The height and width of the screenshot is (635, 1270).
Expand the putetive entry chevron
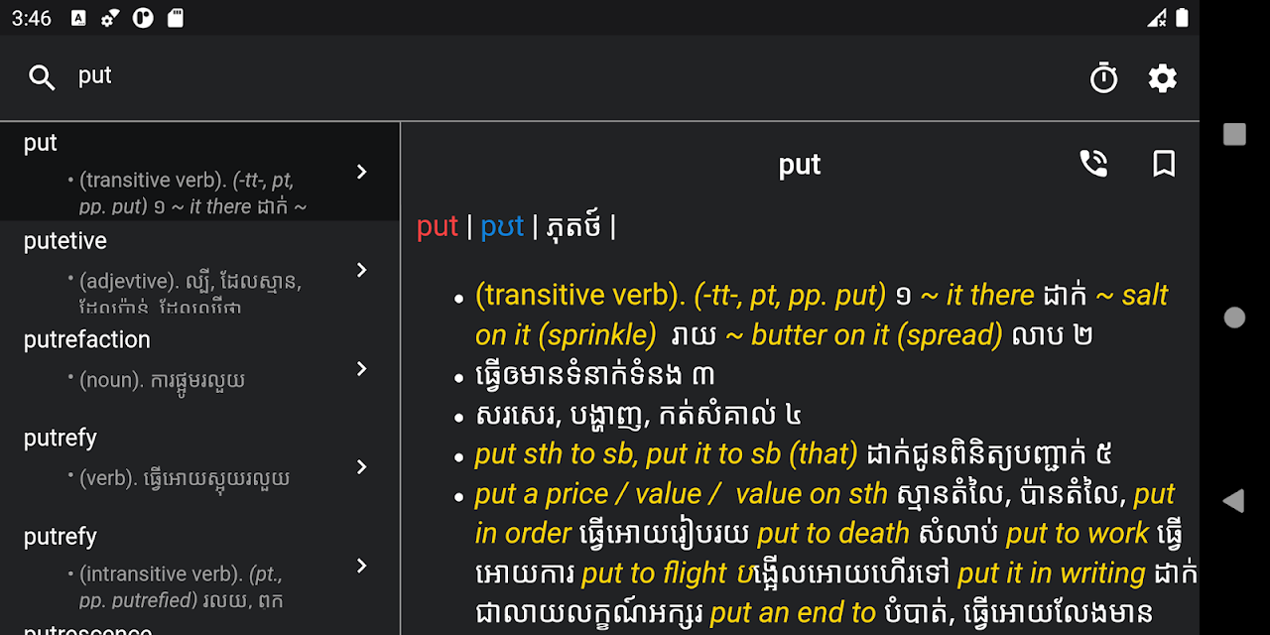[x=362, y=270]
